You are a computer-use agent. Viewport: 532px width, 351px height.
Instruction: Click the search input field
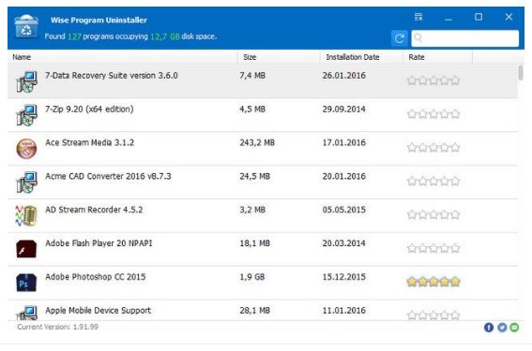(464, 38)
